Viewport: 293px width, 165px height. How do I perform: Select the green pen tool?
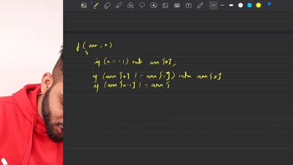[96, 5]
